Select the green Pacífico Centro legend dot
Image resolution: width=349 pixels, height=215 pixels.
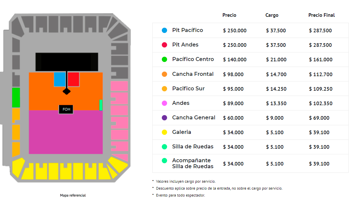[x=164, y=59]
